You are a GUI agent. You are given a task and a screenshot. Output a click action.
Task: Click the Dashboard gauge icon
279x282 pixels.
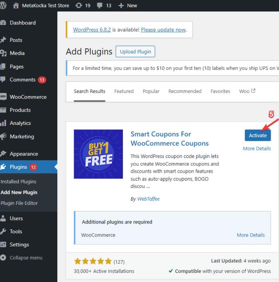(3, 23)
